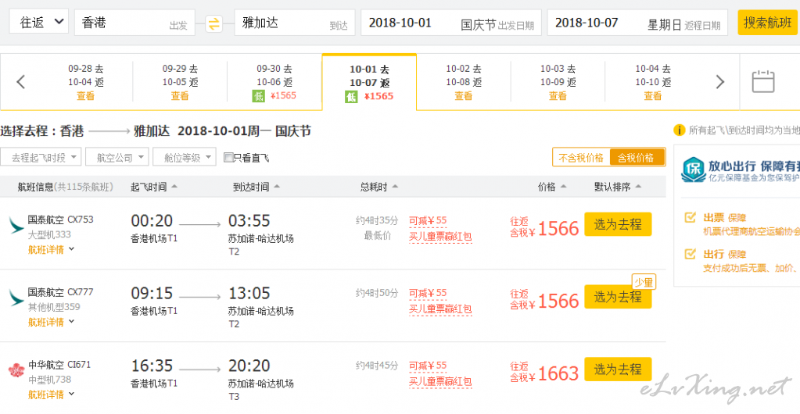
Task: Click the green 低 badge under 09-30
Action: [x=259, y=96]
